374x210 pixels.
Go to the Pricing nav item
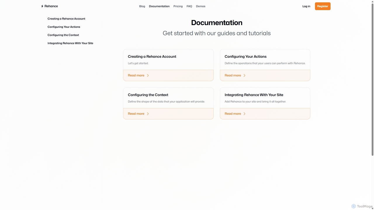pos(178,6)
